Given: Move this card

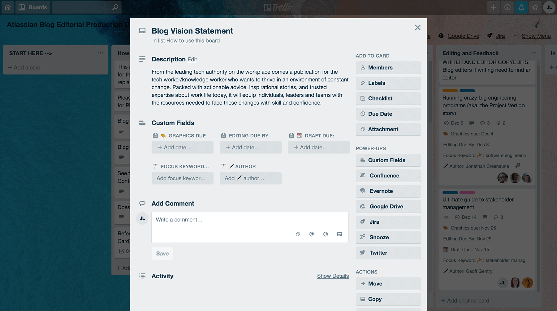Looking at the screenshot, I should tap(388, 284).
